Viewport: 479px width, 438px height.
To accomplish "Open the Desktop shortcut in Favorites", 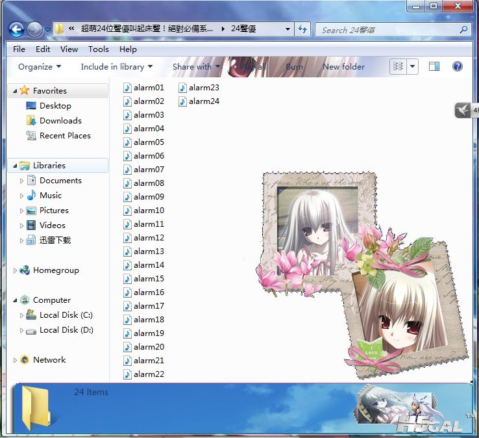I will coord(55,105).
